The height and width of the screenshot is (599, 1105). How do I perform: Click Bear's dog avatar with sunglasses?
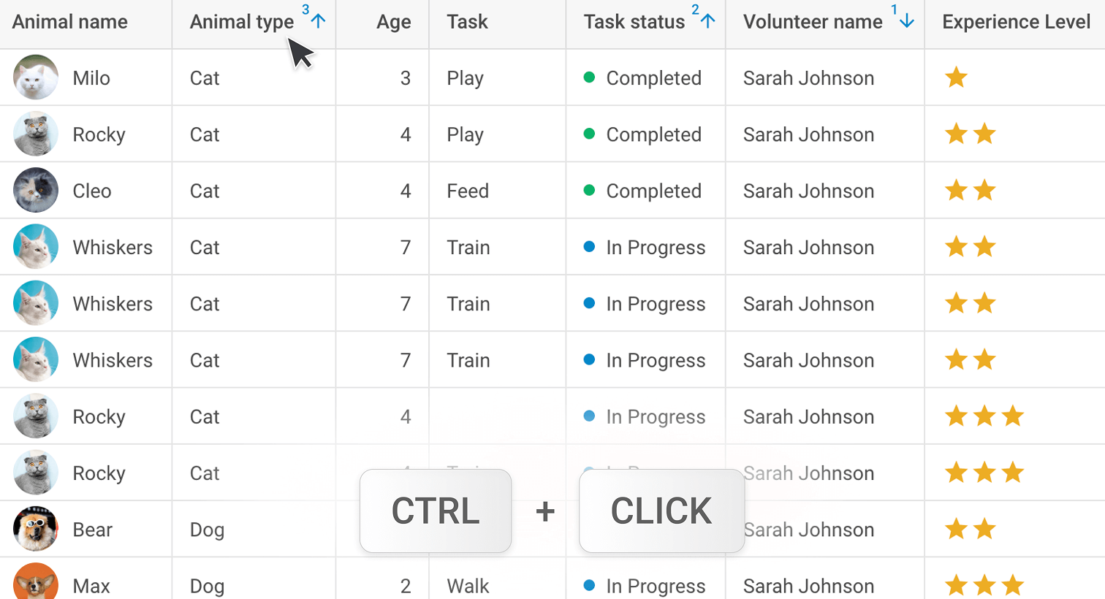click(x=36, y=530)
